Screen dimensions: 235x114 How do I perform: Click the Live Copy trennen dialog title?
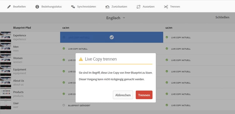tap(101, 59)
